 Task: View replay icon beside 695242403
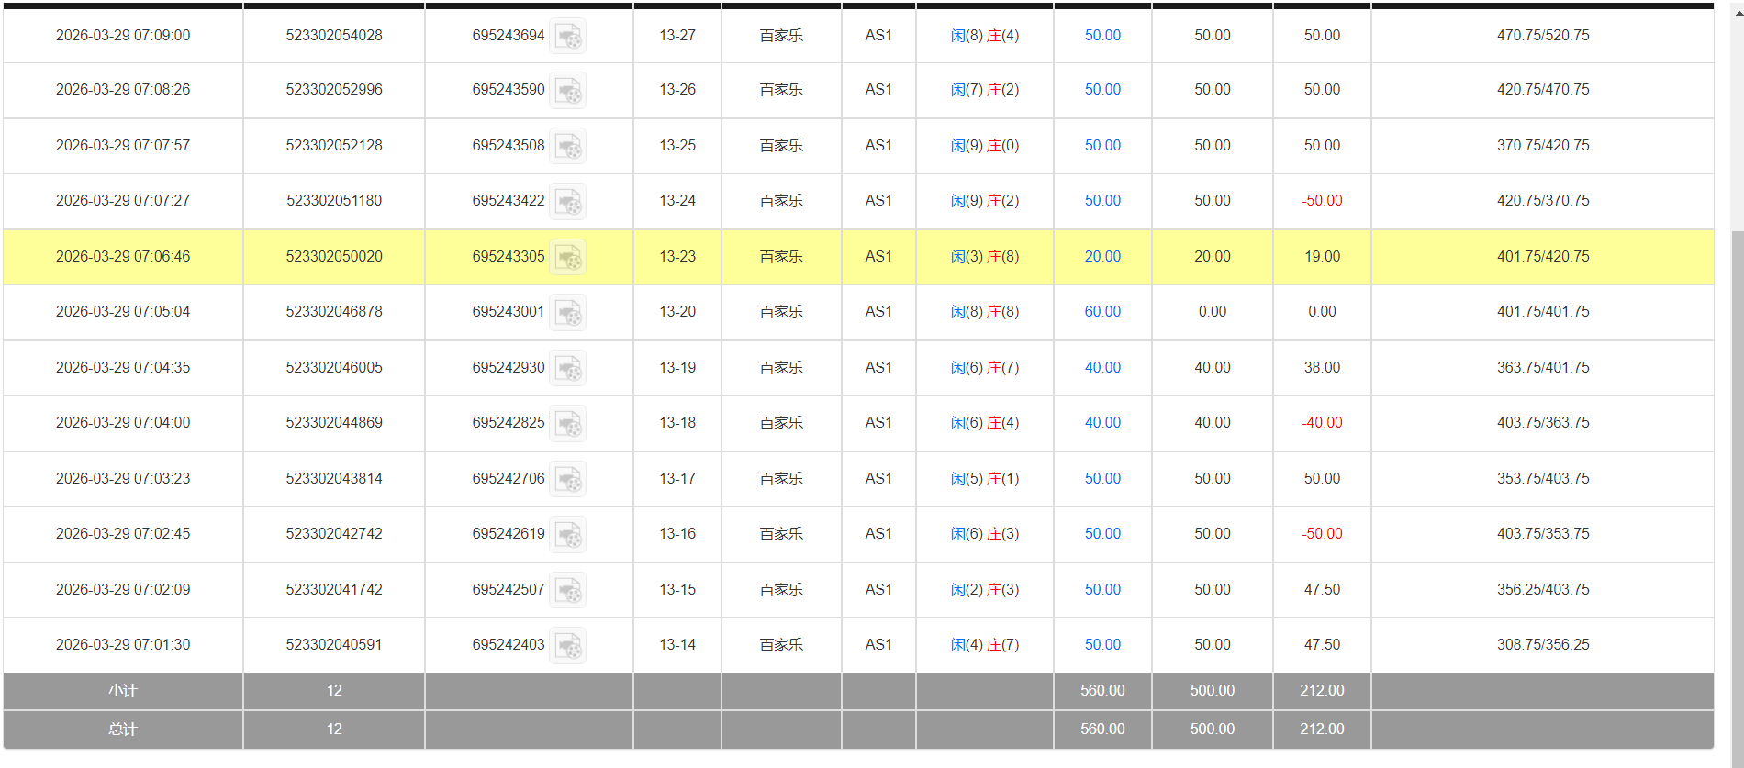[x=567, y=646]
